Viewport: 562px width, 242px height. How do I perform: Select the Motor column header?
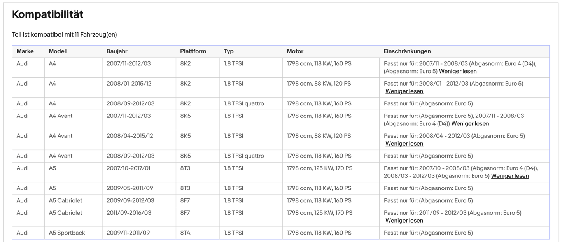tap(295, 51)
